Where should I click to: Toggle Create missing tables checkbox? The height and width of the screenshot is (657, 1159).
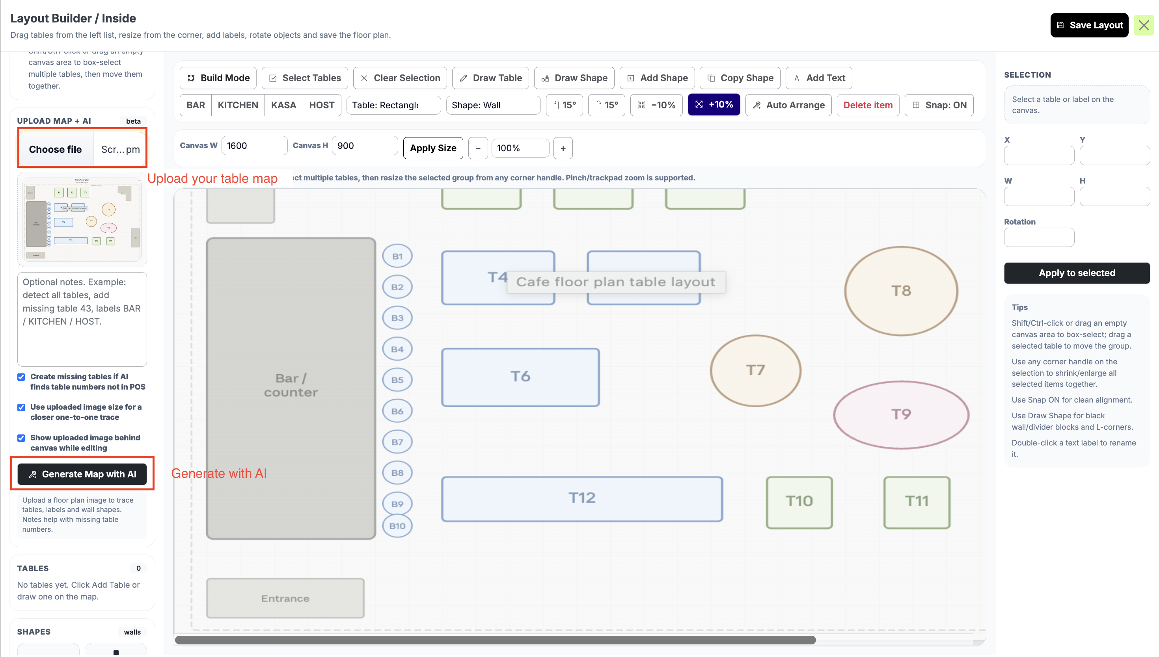21,377
